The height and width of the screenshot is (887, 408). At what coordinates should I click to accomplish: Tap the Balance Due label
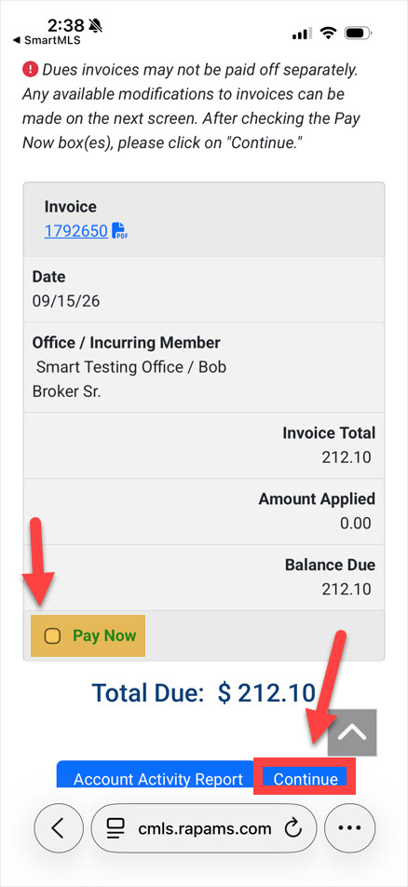click(330, 565)
